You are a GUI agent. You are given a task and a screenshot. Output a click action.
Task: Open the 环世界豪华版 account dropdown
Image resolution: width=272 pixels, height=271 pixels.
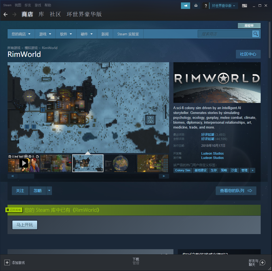223,6
